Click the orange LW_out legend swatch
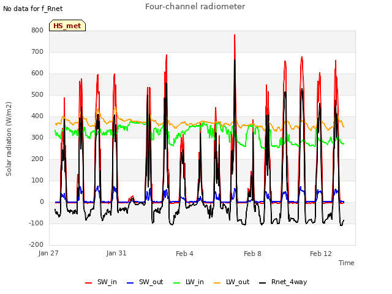The width and height of the screenshot is (392, 294). coord(217,283)
